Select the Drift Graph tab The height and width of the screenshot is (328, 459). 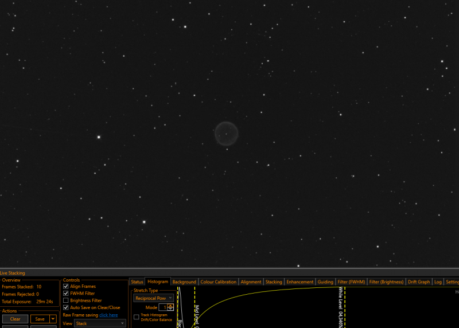pyautogui.click(x=419, y=282)
